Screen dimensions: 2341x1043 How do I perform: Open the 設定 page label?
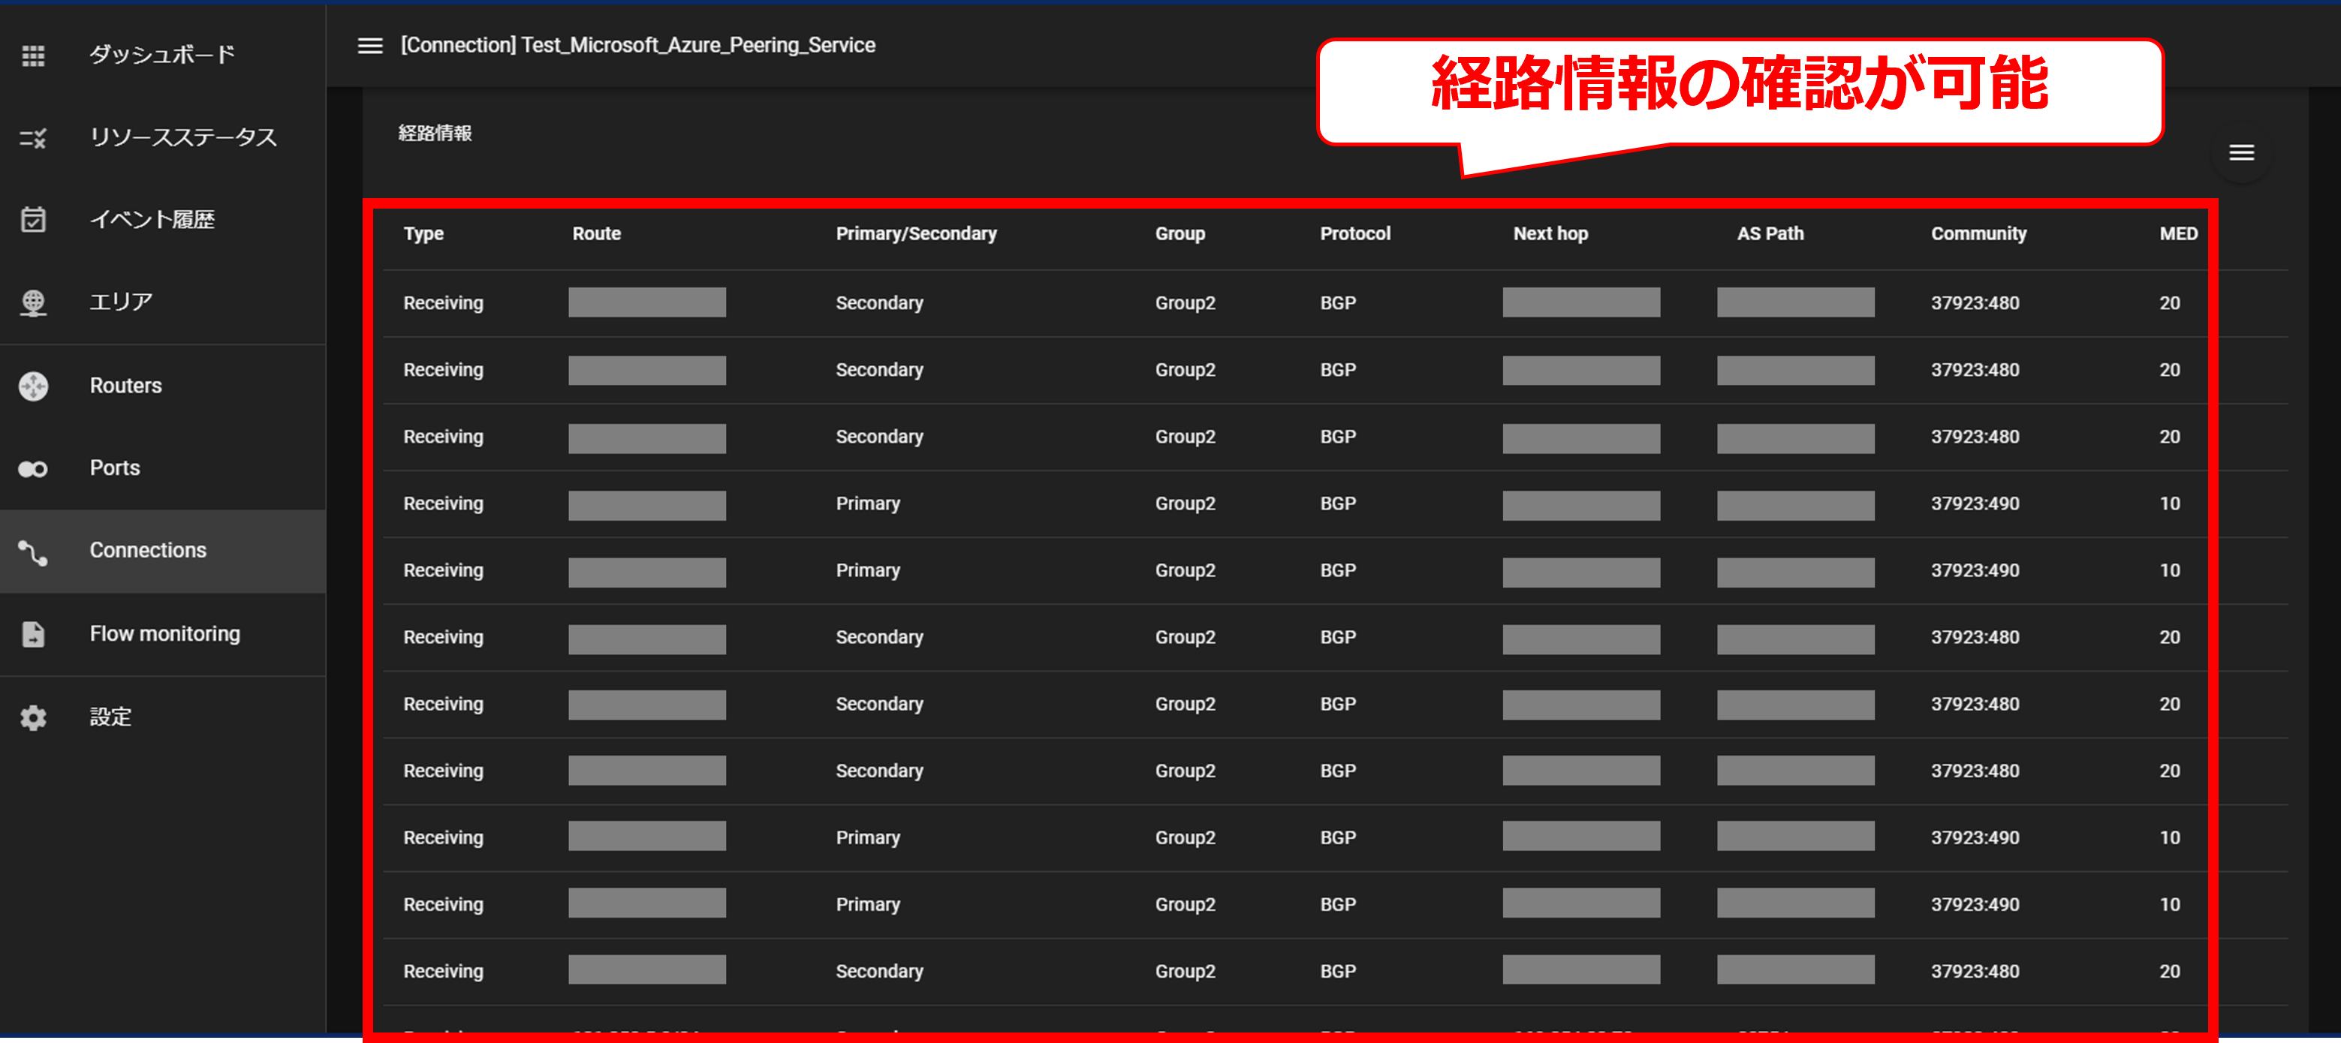click(x=110, y=718)
